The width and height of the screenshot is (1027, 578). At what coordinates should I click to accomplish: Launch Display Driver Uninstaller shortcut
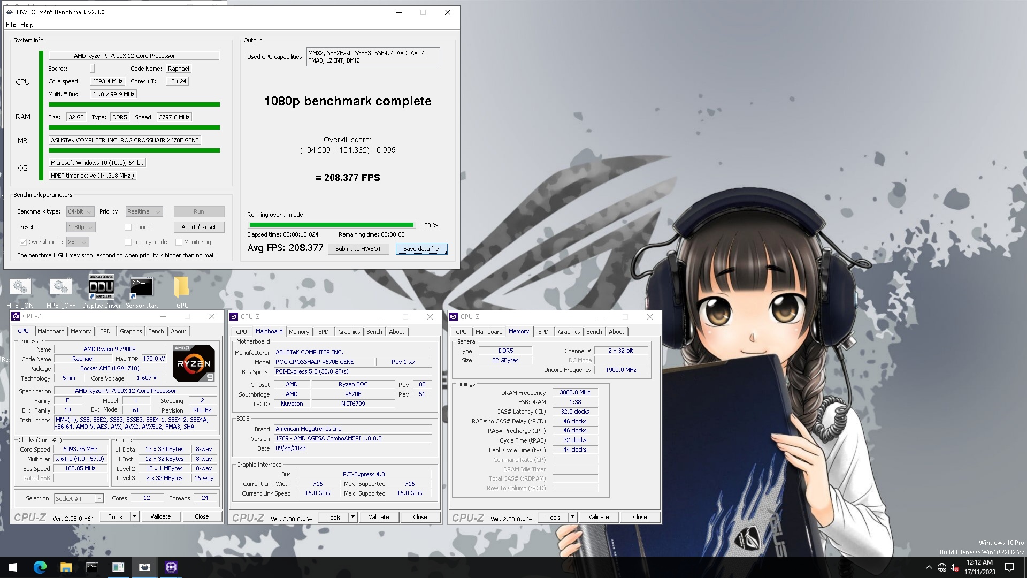[x=101, y=292]
